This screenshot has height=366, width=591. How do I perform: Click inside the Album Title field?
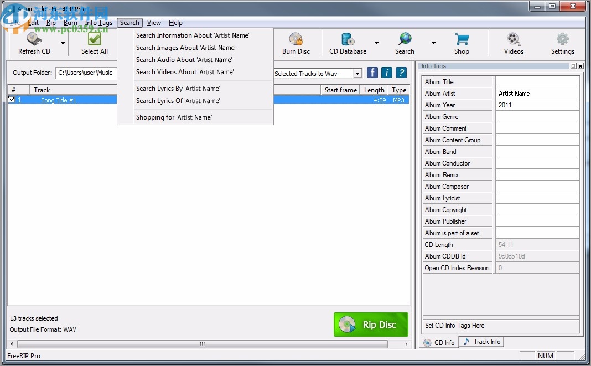(537, 81)
